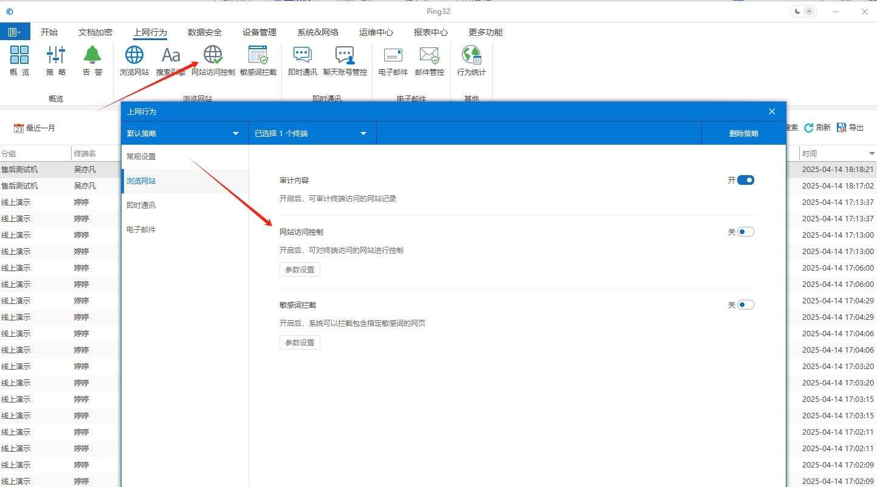This screenshot has width=877, height=487.
Task: Open 聊天账号管控 chat account control
Action: coord(345,59)
